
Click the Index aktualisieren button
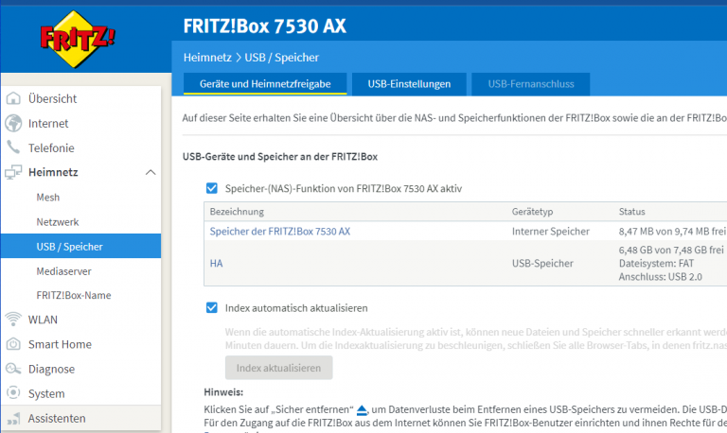(x=278, y=368)
